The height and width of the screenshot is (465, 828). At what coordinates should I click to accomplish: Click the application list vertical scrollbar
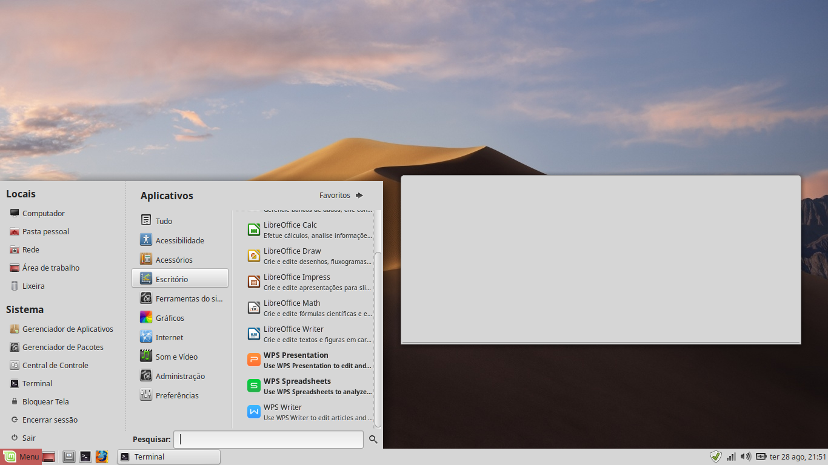378,339
